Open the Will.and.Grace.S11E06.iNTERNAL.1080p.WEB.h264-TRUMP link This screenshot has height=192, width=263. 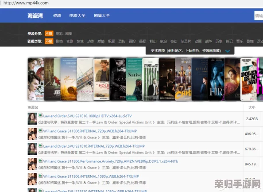(x=91, y=176)
